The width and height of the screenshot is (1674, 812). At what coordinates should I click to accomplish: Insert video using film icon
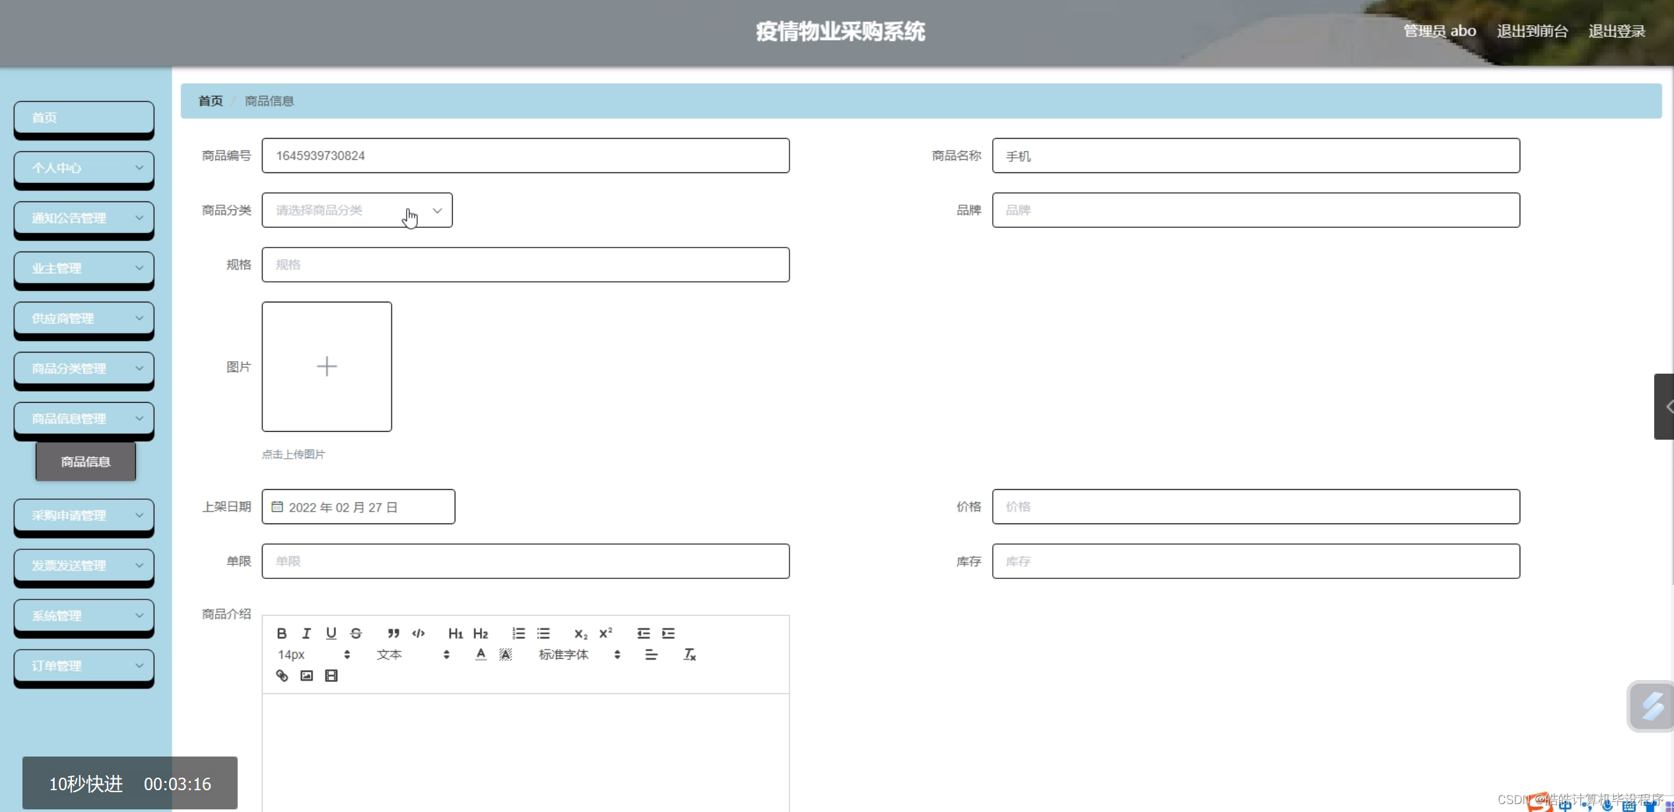pos(331,675)
